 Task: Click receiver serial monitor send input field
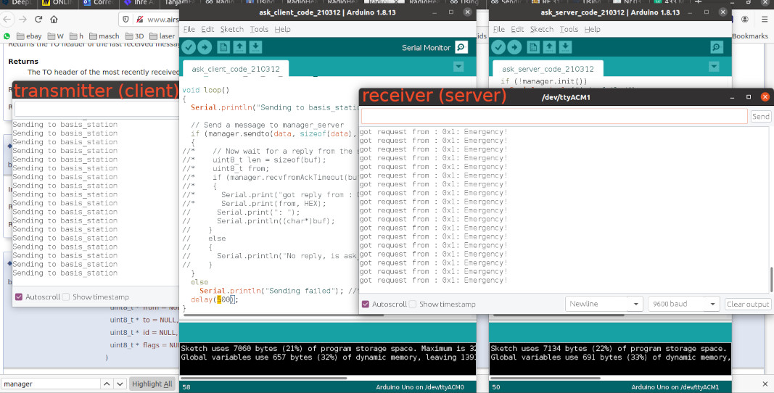(554, 117)
